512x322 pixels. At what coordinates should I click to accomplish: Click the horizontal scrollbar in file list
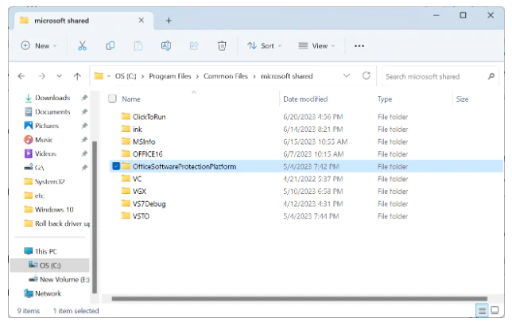[300, 298]
